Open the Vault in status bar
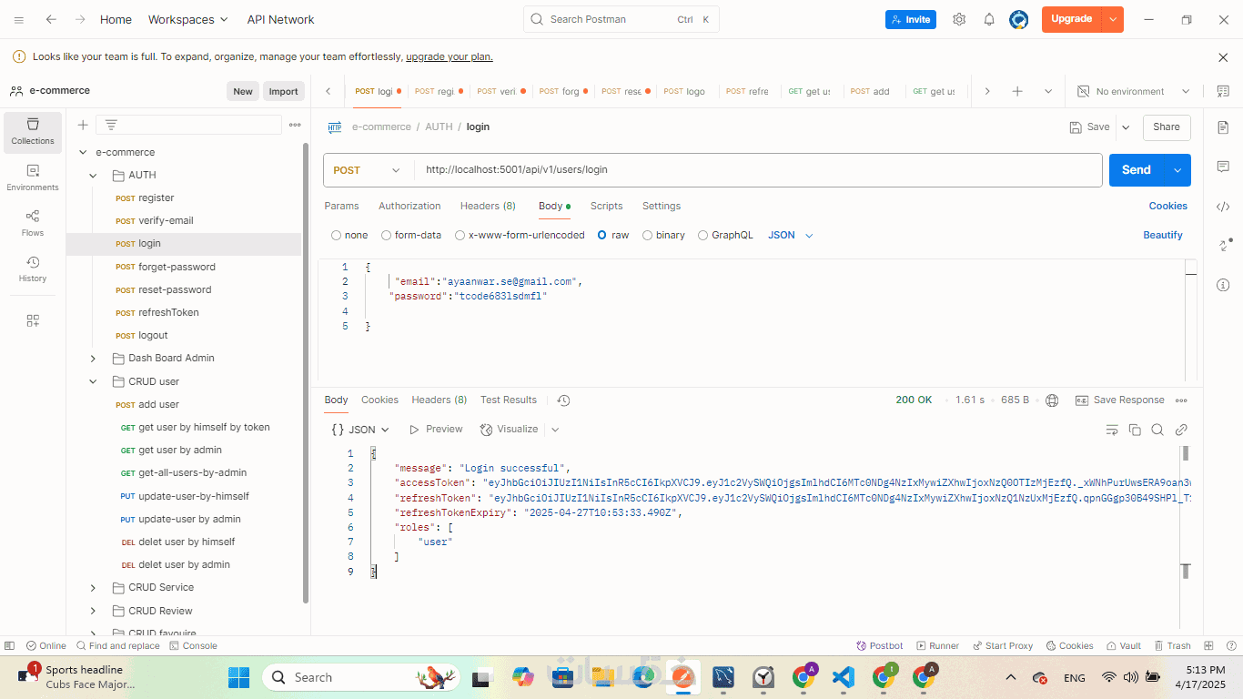 coord(1123,646)
